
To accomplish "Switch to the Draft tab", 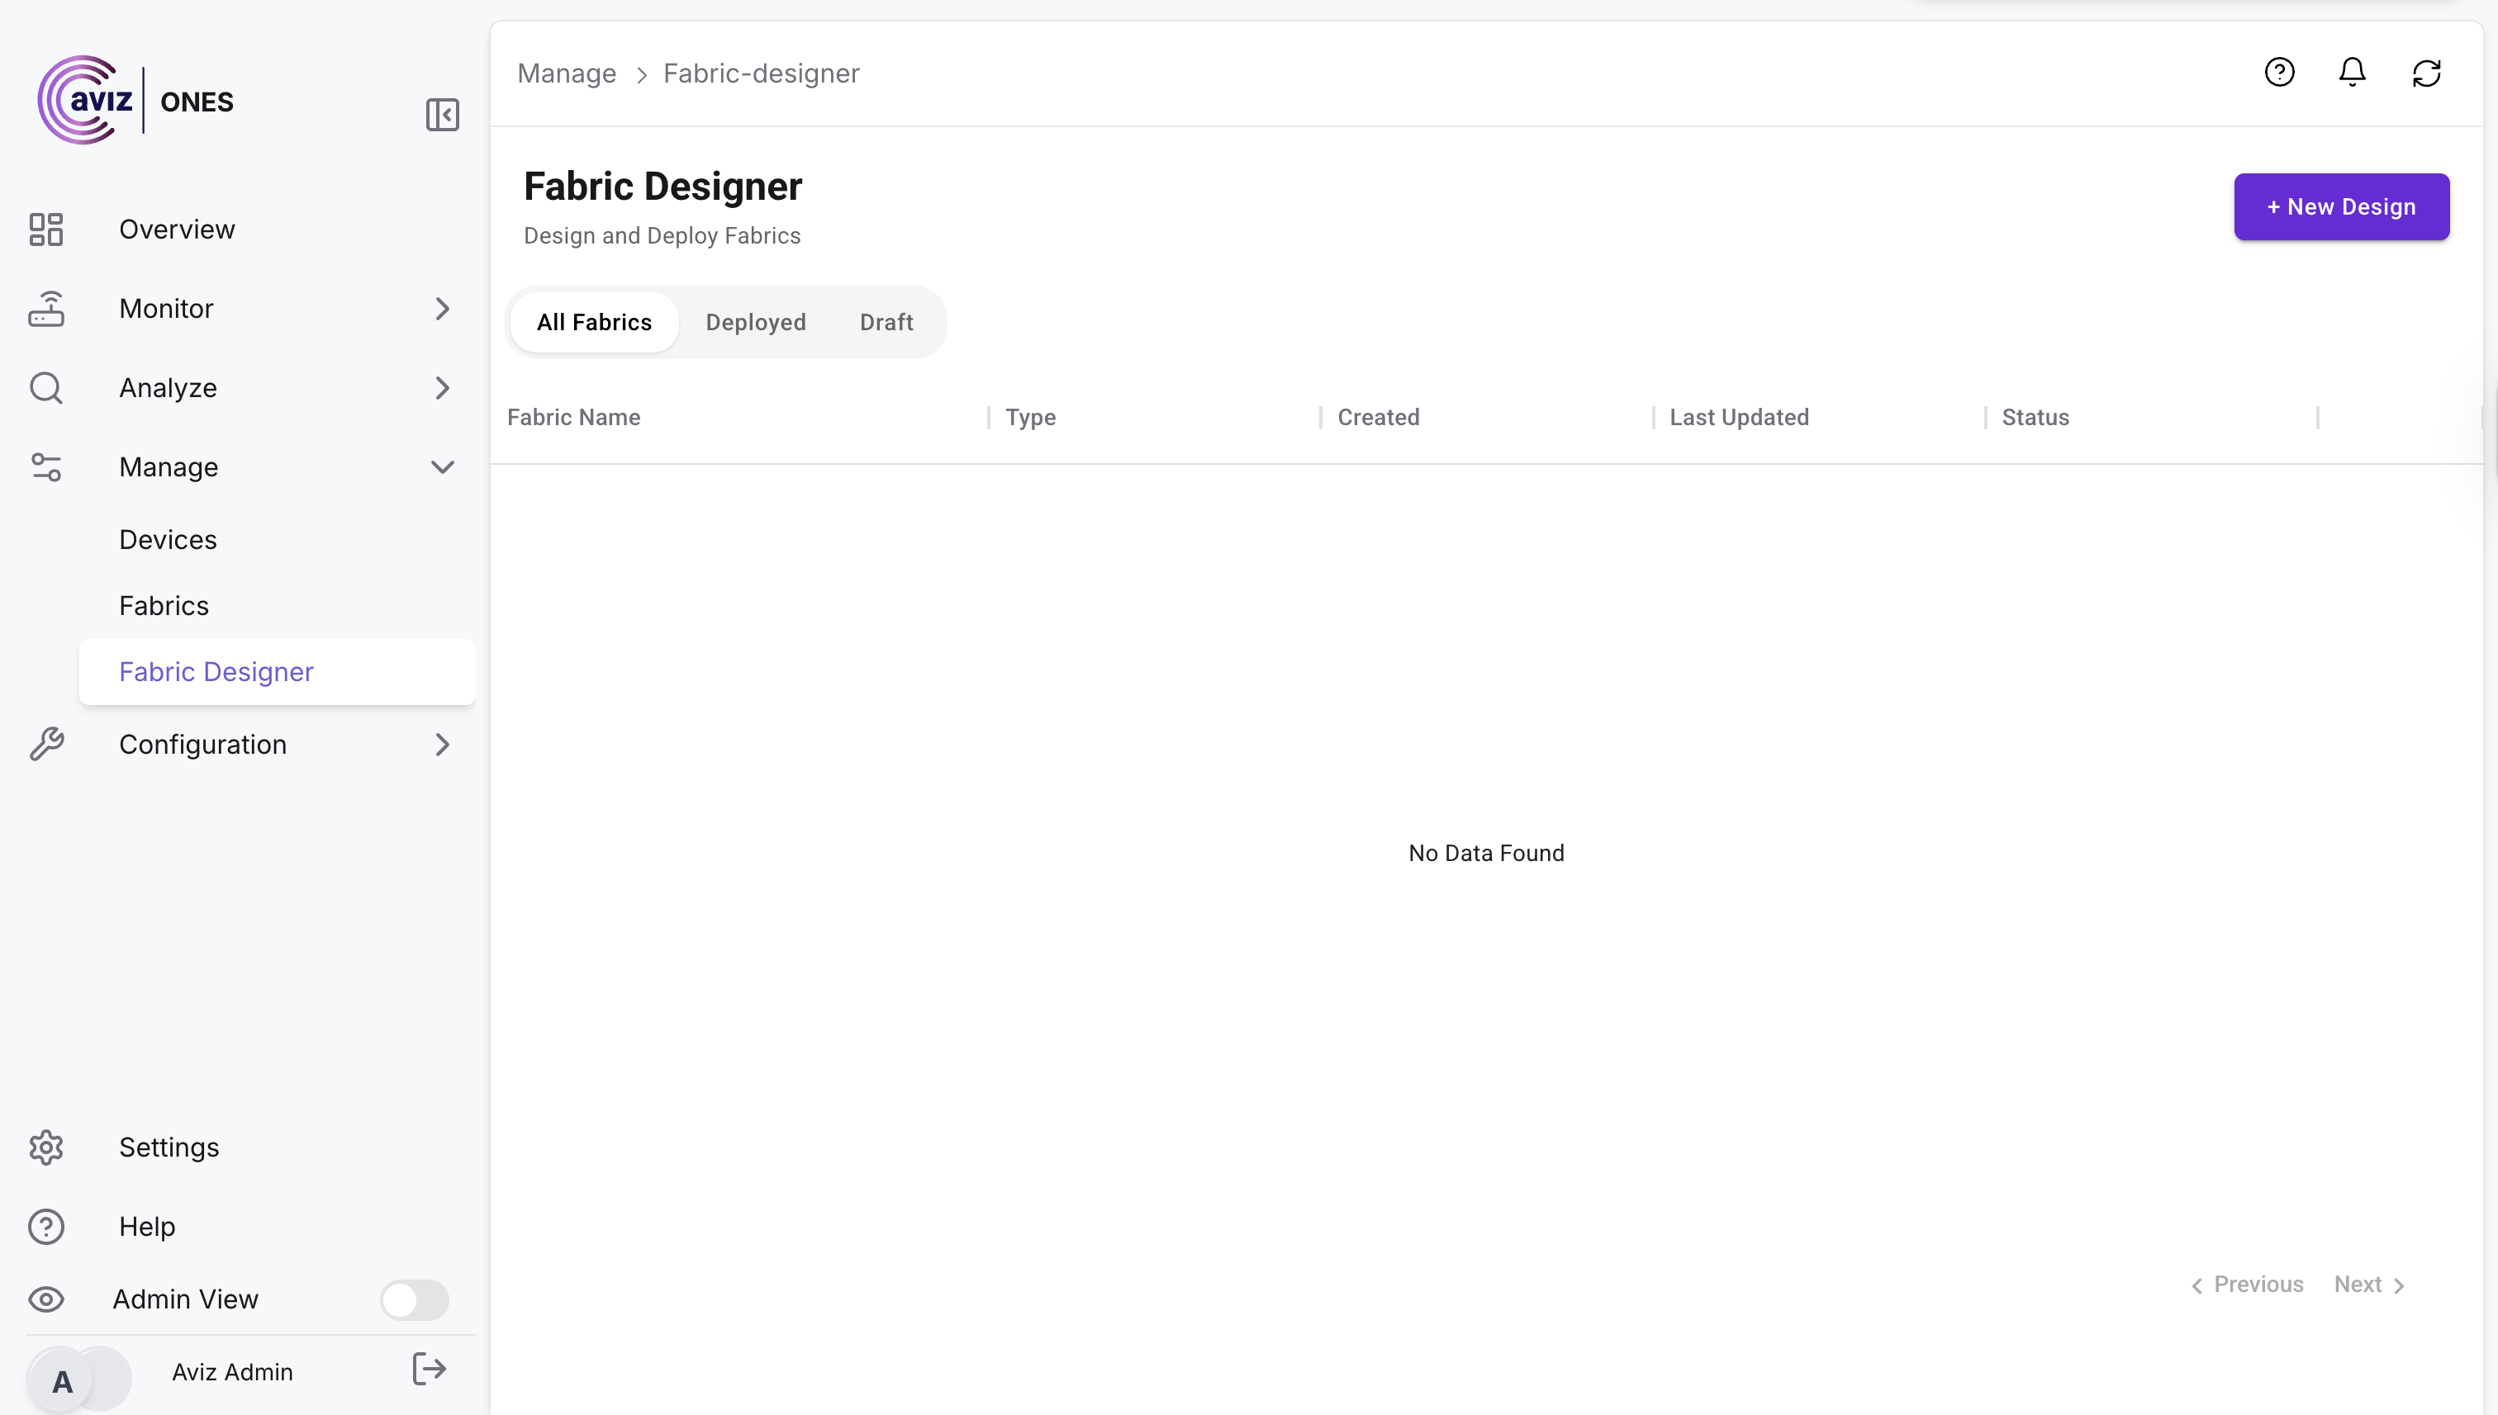I will coord(886,323).
